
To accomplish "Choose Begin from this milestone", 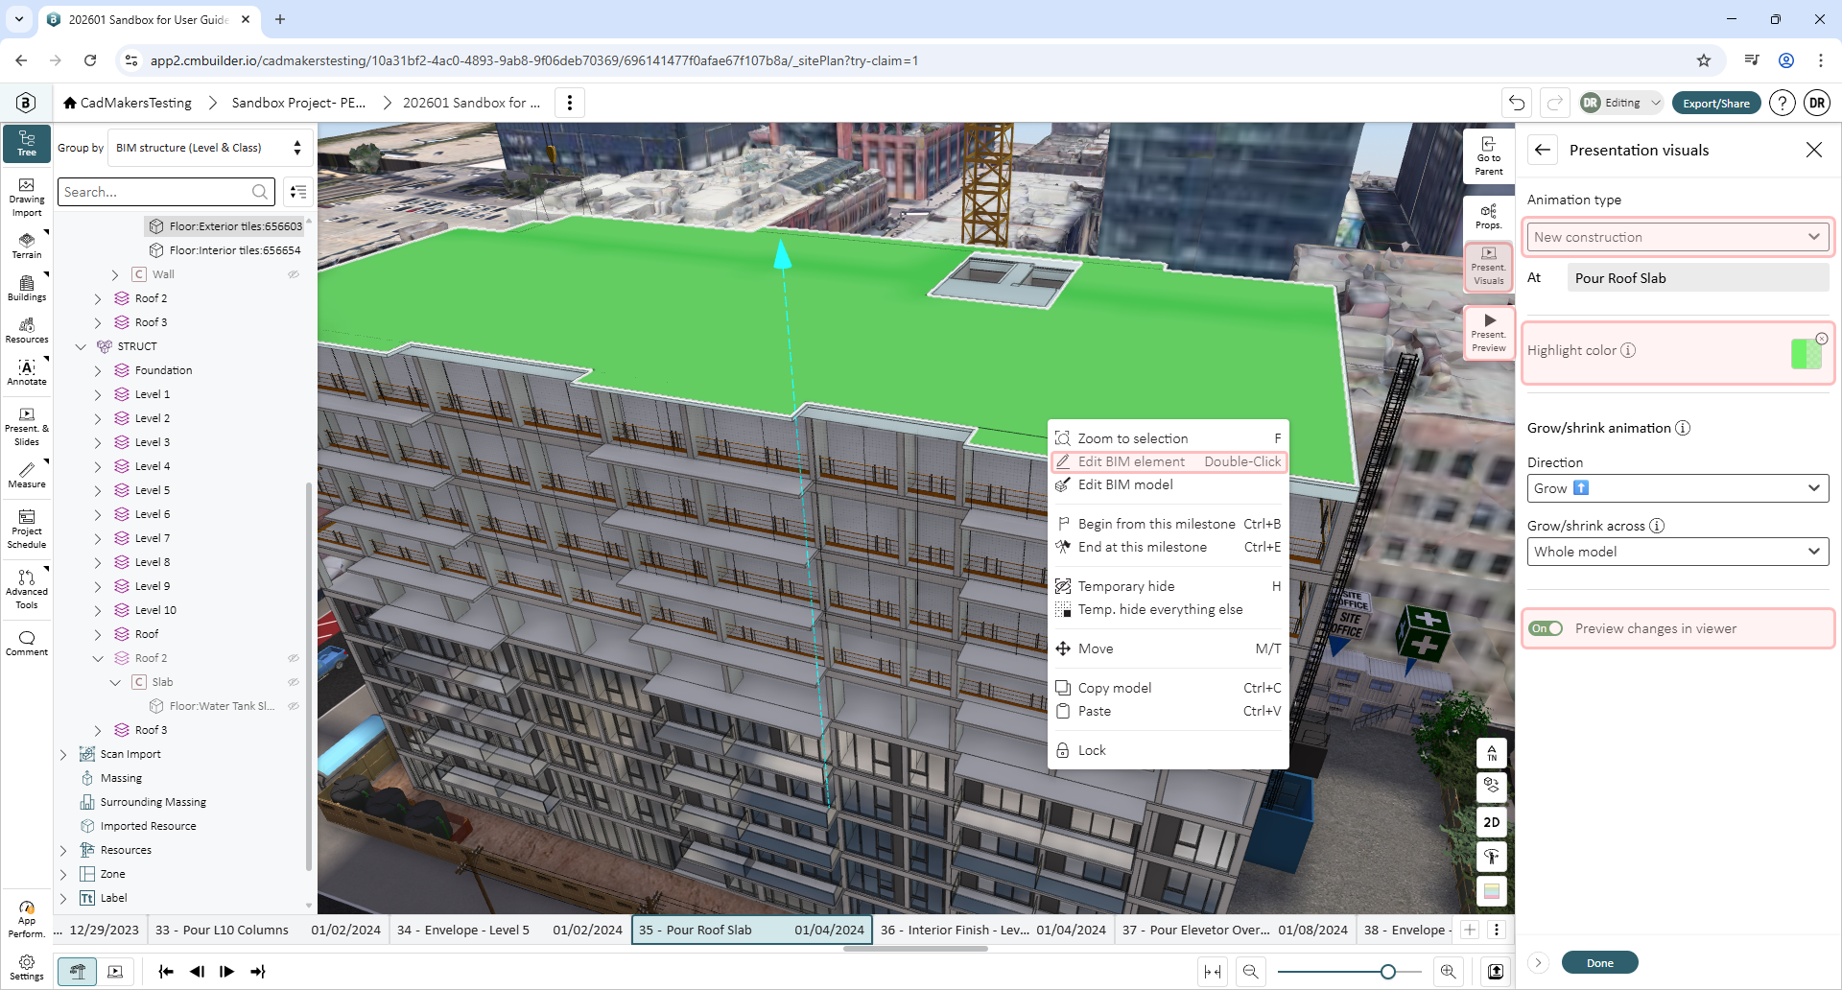I will (x=1169, y=524).
